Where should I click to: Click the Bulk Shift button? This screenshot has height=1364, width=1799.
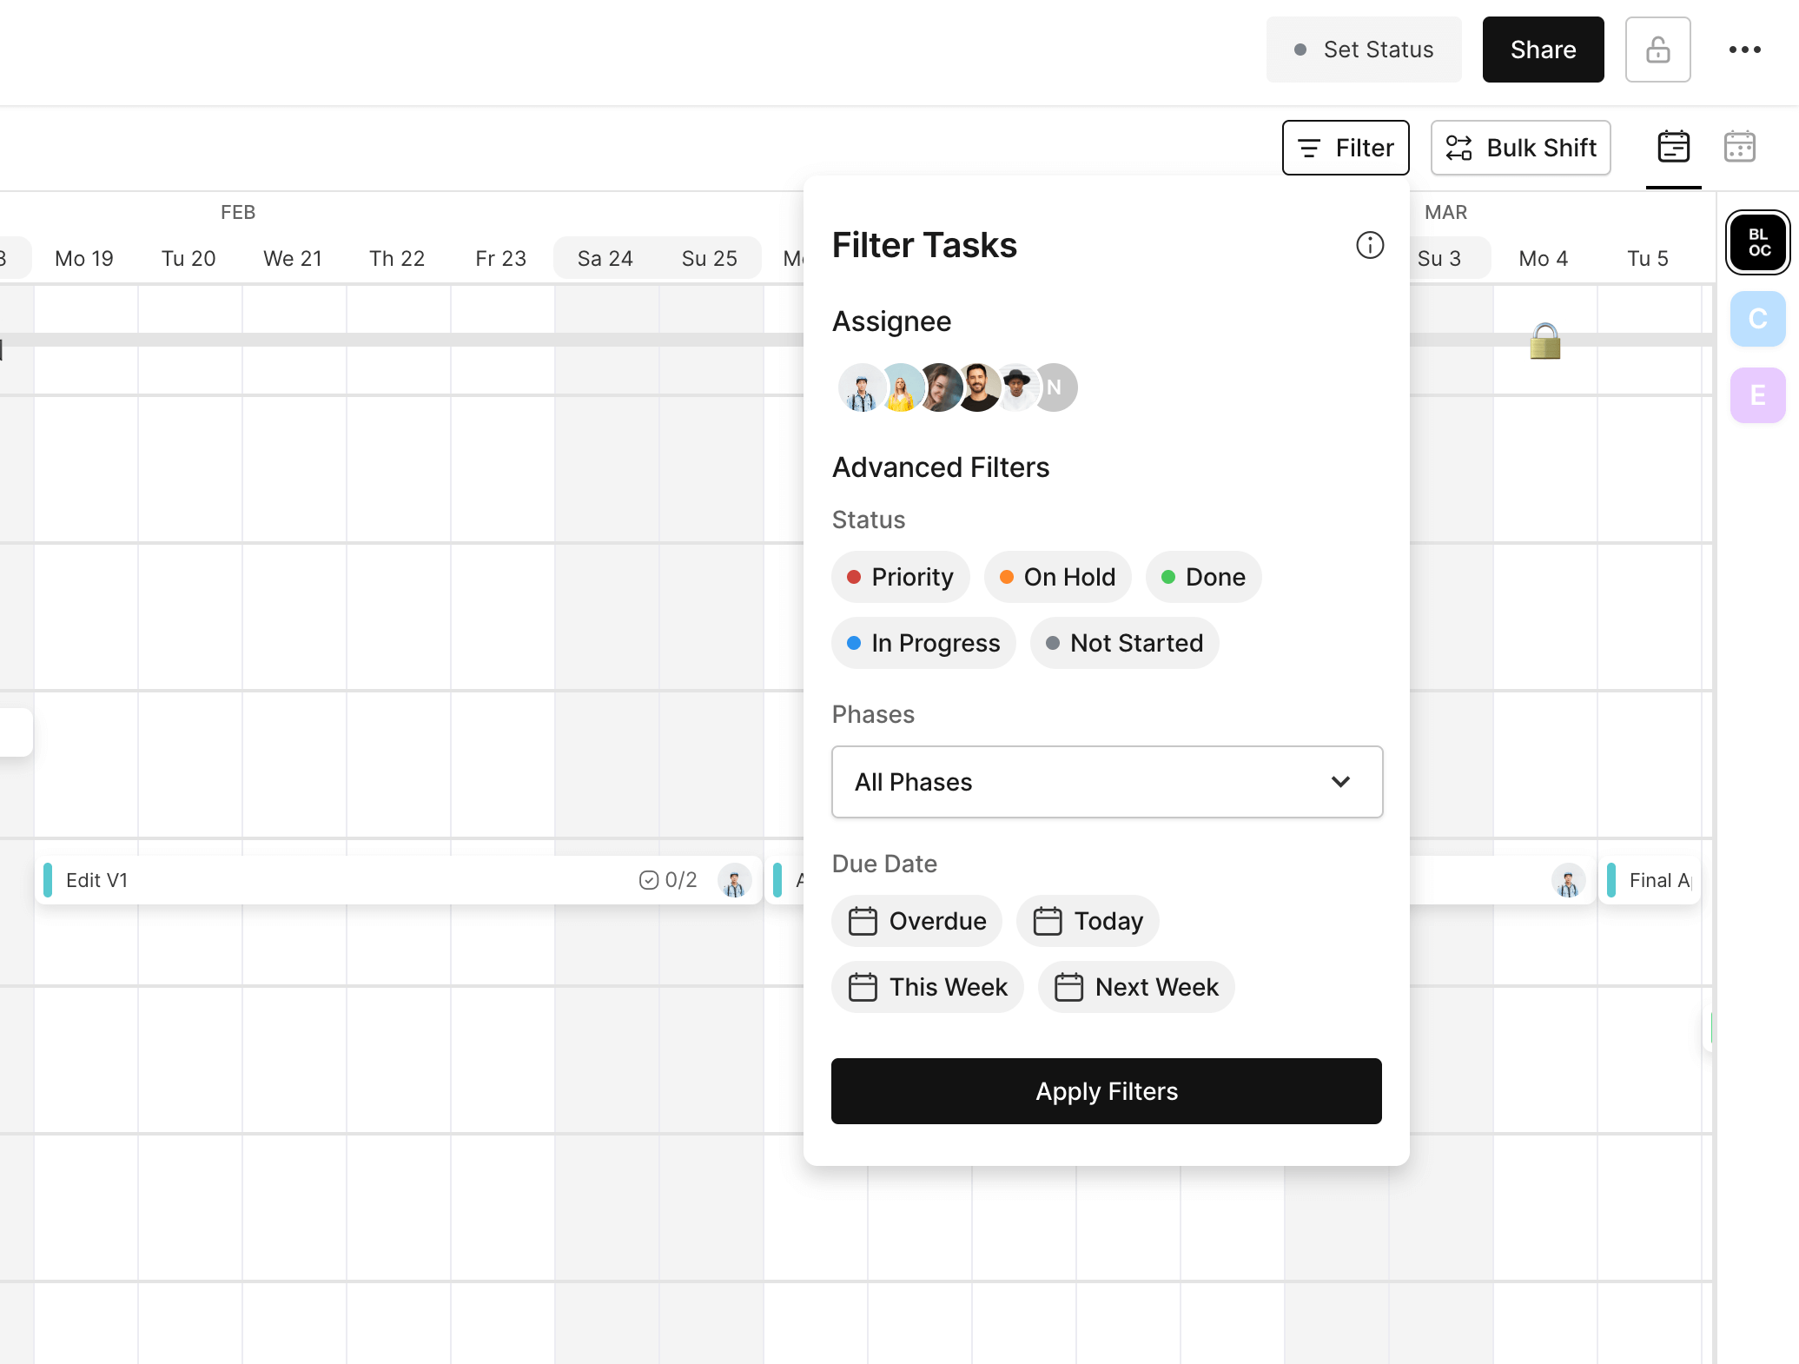[1520, 148]
